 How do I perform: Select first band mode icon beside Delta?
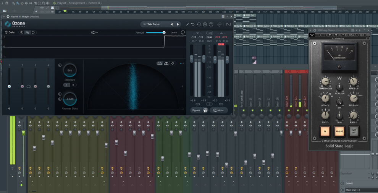[x=21, y=32]
